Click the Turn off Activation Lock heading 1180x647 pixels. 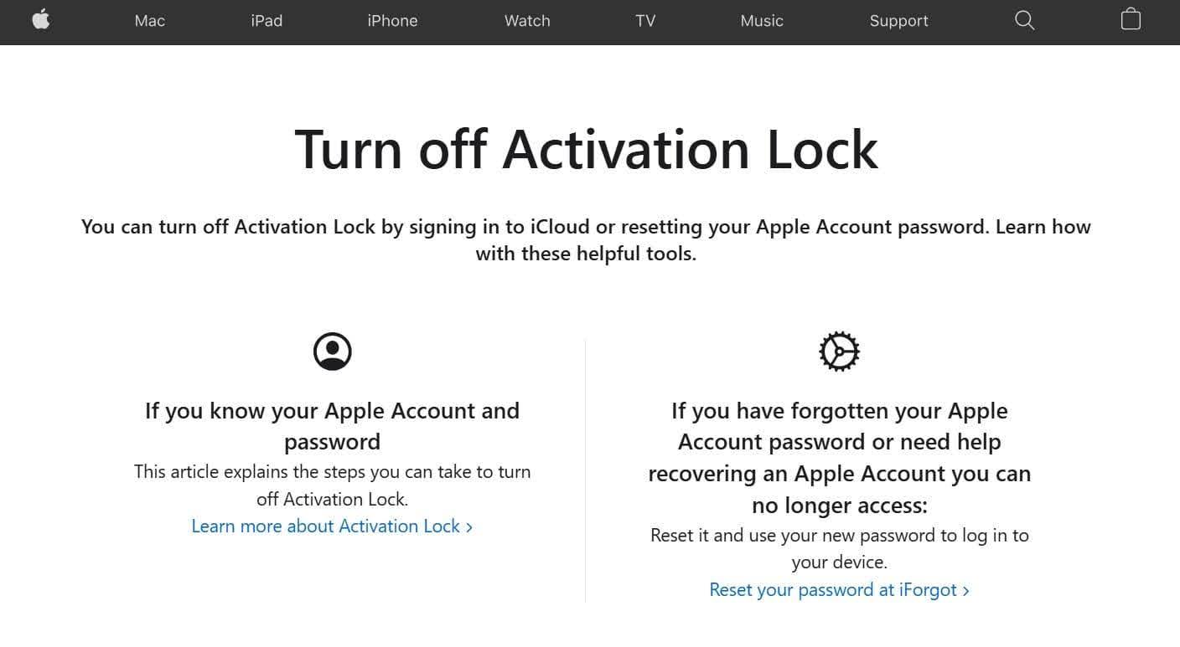[586, 151]
